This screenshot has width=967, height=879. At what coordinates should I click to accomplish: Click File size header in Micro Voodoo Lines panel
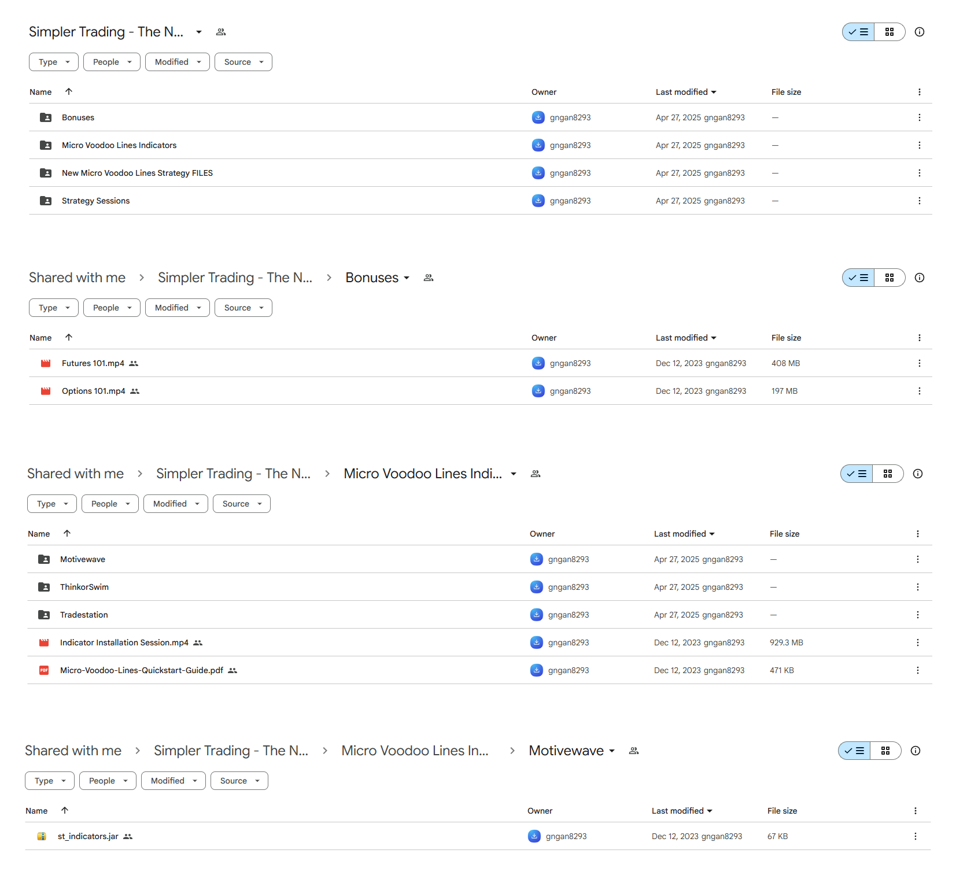point(784,534)
